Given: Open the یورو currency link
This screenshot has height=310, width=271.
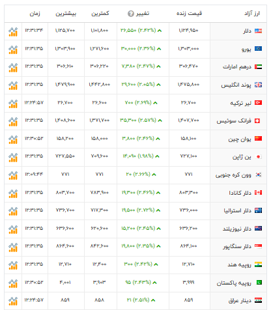Looking at the screenshot, I should pyautogui.click(x=246, y=49).
